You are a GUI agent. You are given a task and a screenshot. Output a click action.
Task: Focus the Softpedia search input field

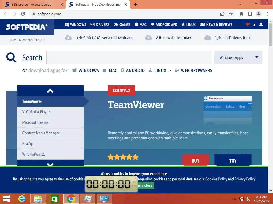click(x=129, y=57)
